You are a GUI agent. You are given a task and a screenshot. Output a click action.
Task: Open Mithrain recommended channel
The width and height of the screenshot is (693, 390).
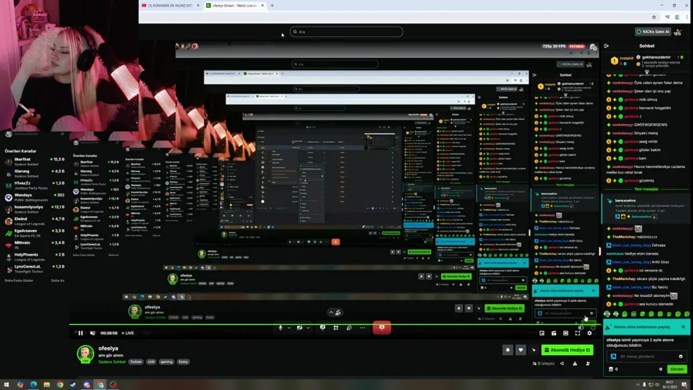pos(35,245)
